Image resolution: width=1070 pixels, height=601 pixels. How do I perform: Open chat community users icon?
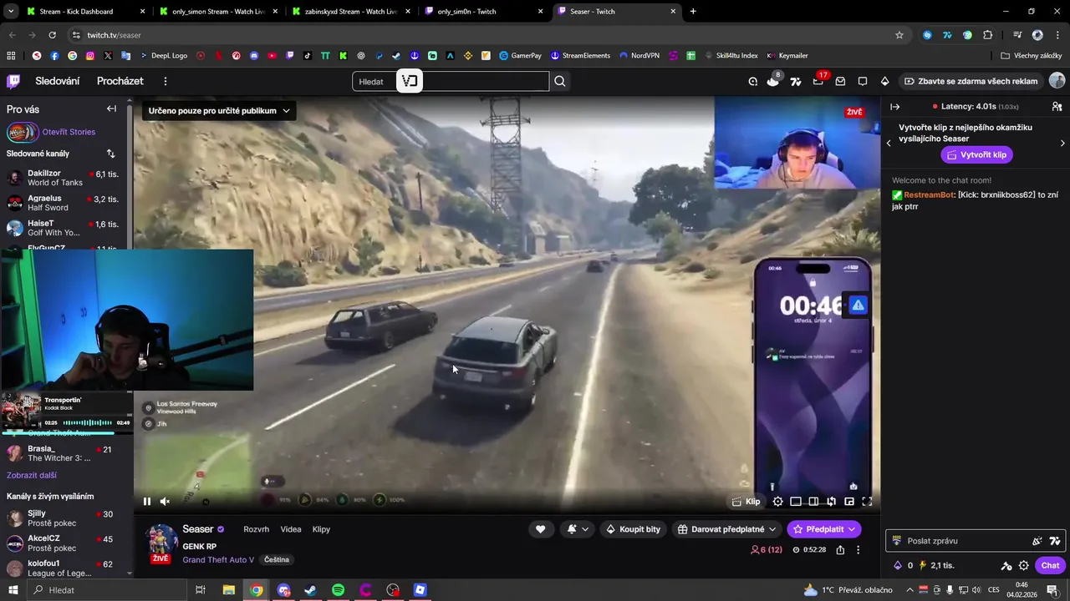pos(1057,107)
